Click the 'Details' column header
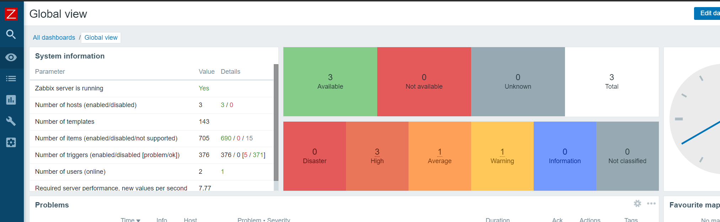 tap(230, 72)
